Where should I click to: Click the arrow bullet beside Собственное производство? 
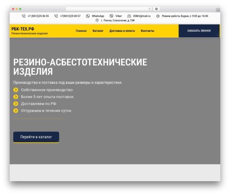(x=16, y=90)
